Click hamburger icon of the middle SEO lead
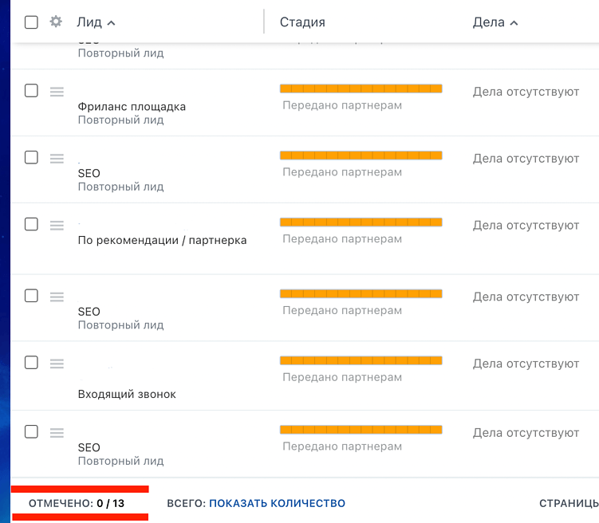Image resolution: width=599 pixels, height=523 pixels. pos(57,297)
